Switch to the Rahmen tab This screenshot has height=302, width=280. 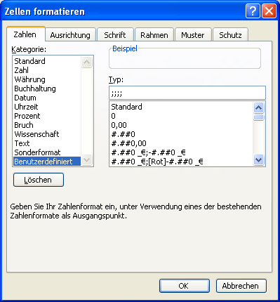click(x=154, y=35)
